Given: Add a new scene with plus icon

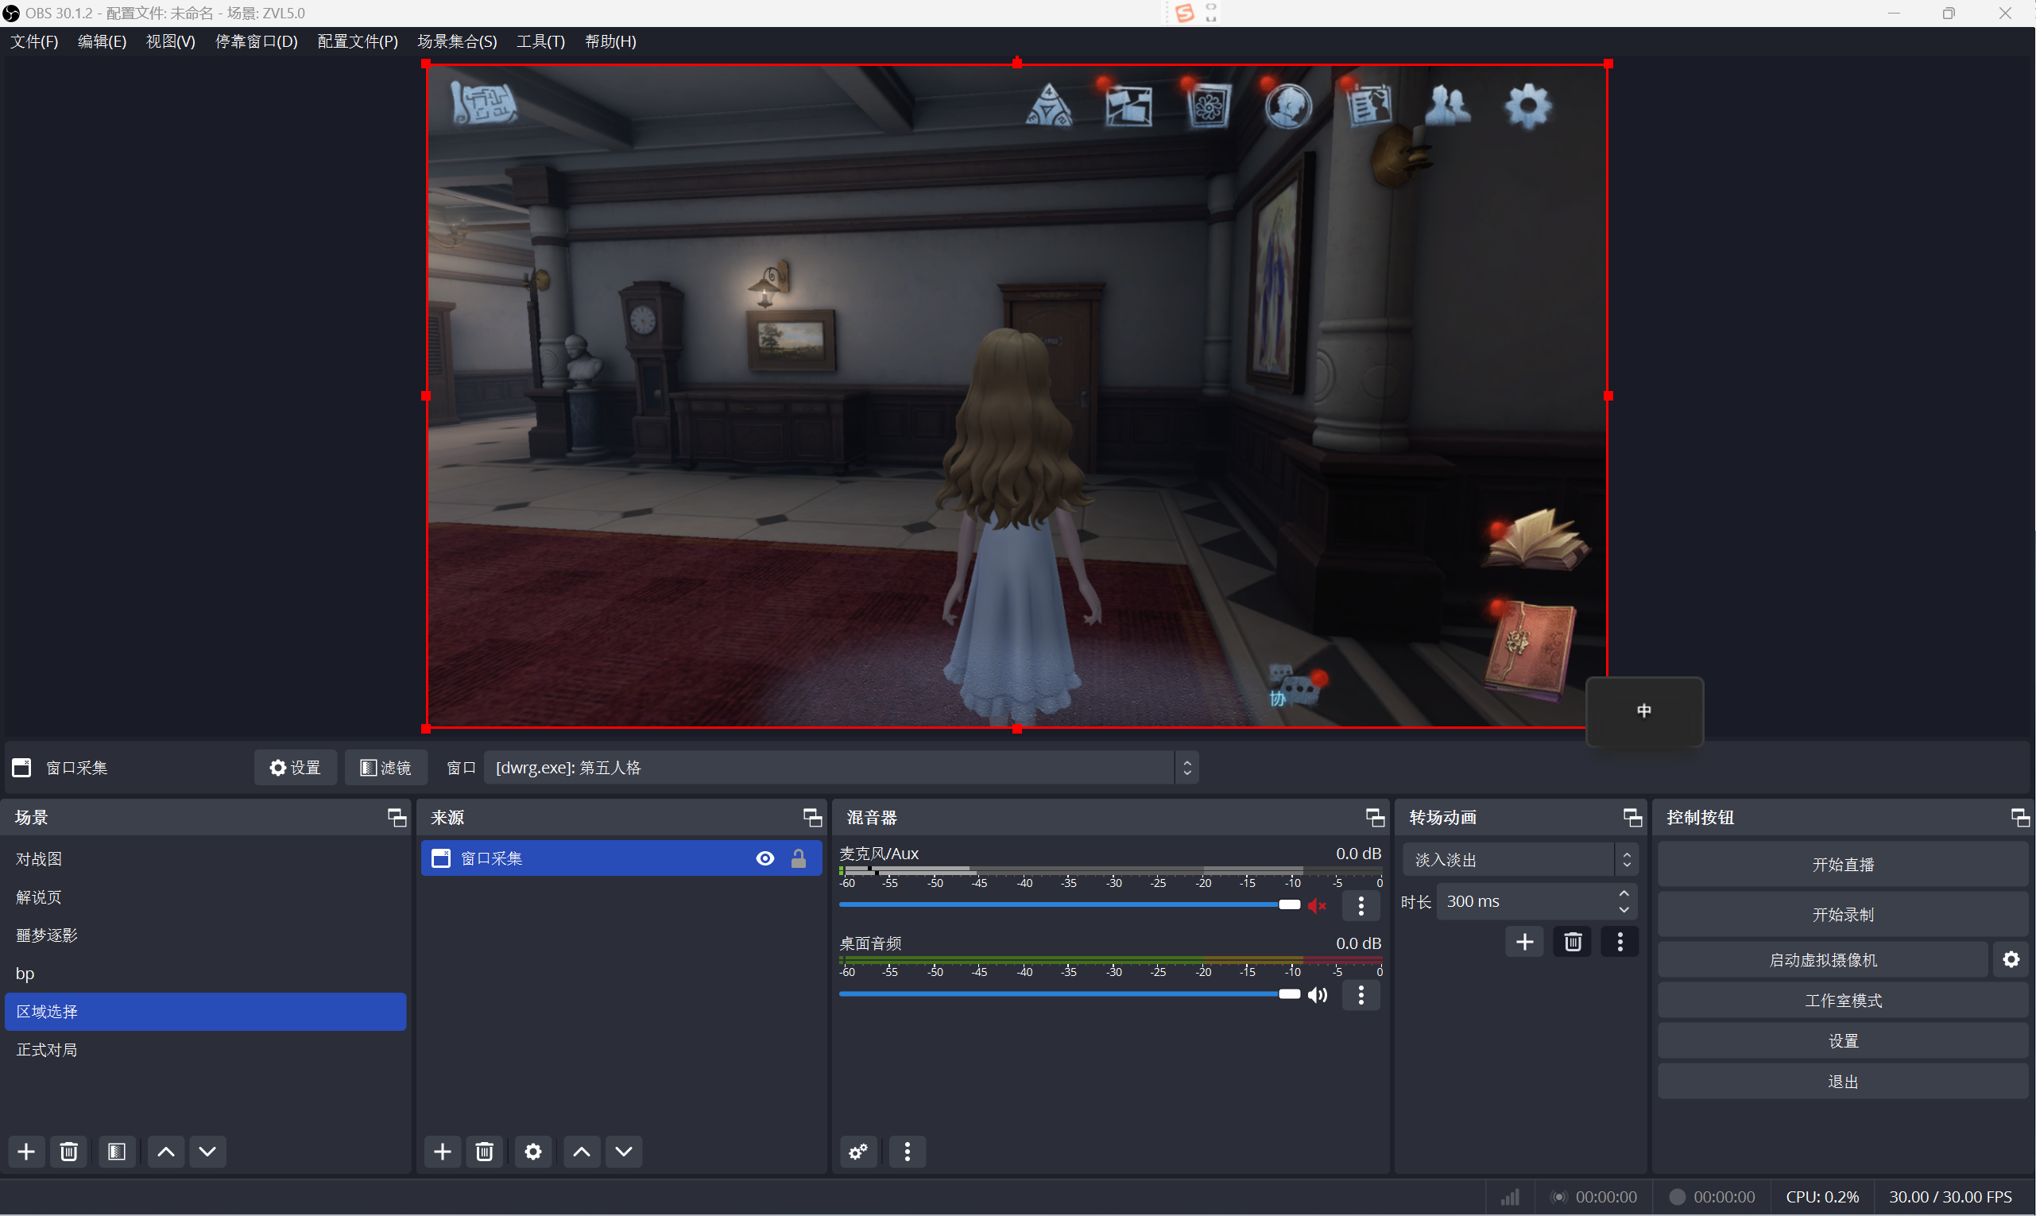Looking at the screenshot, I should 26,1152.
